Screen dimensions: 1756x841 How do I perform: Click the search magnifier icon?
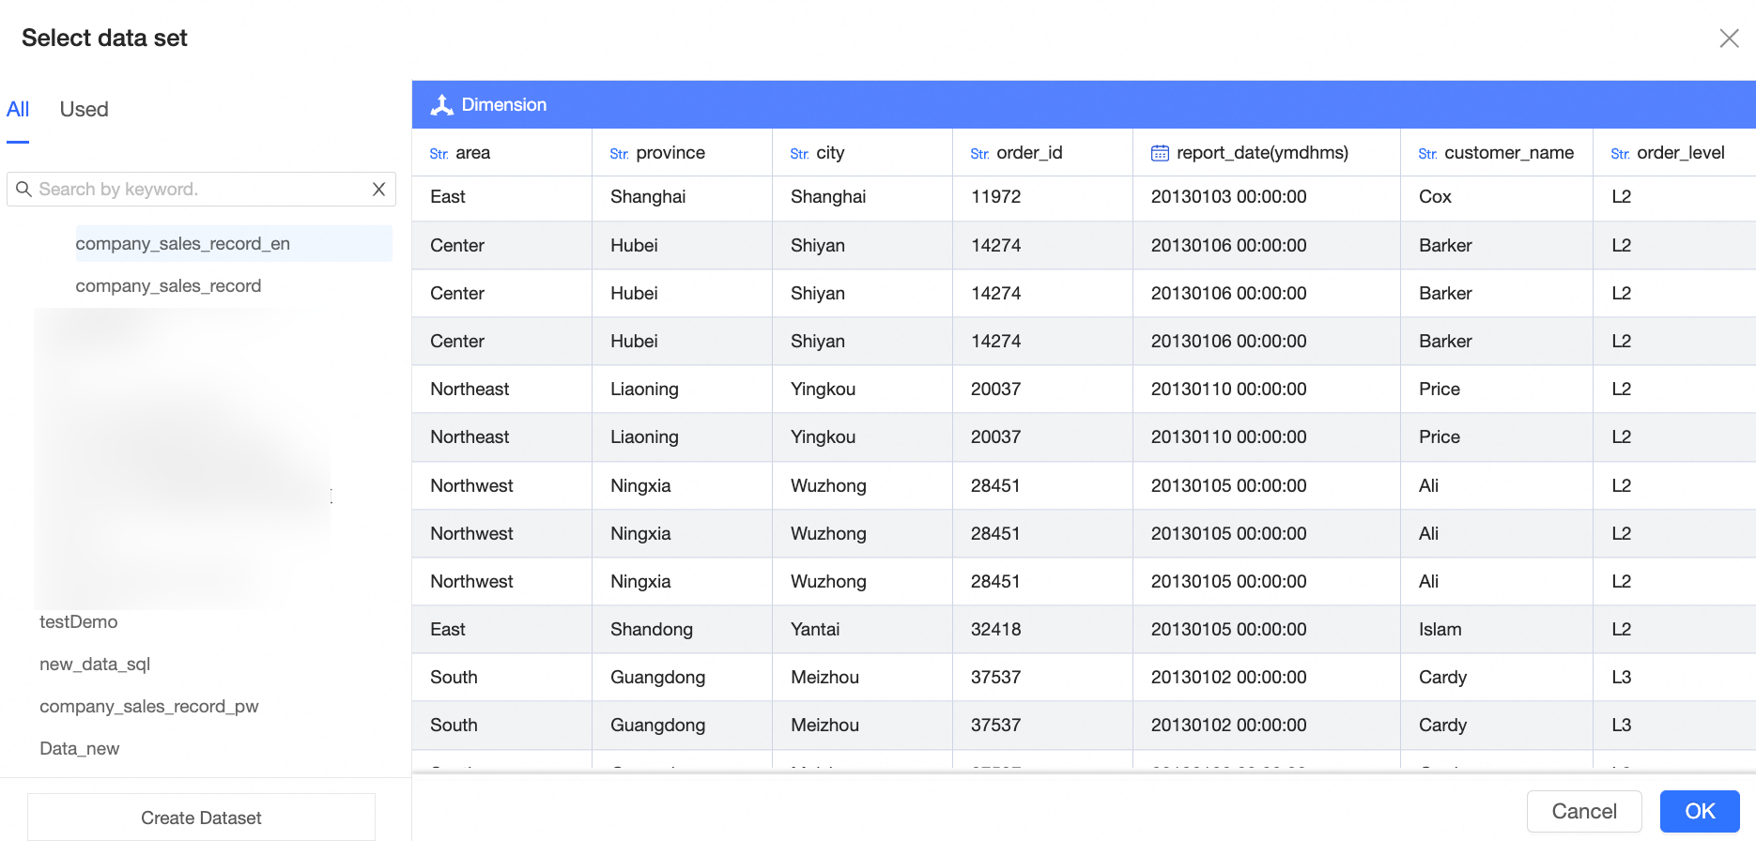(24, 189)
